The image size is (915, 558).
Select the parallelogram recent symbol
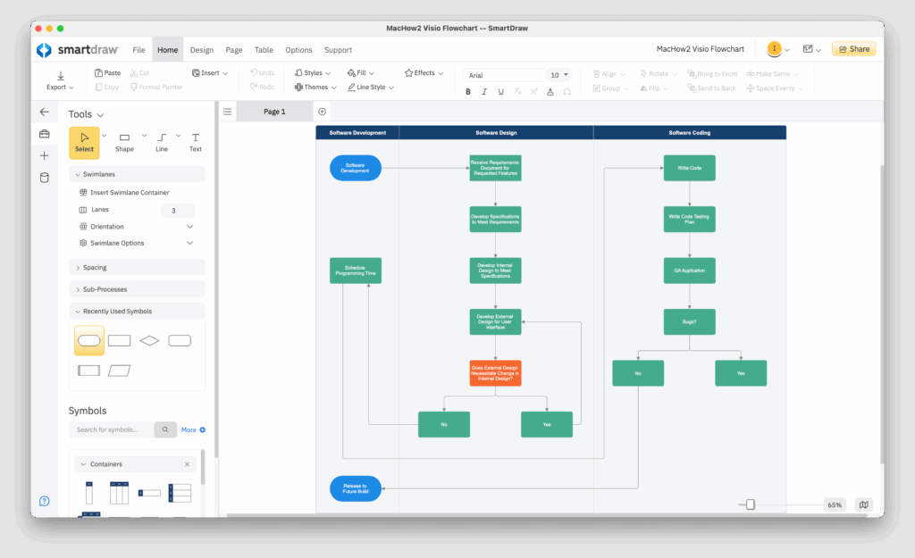tap(119, 371)
